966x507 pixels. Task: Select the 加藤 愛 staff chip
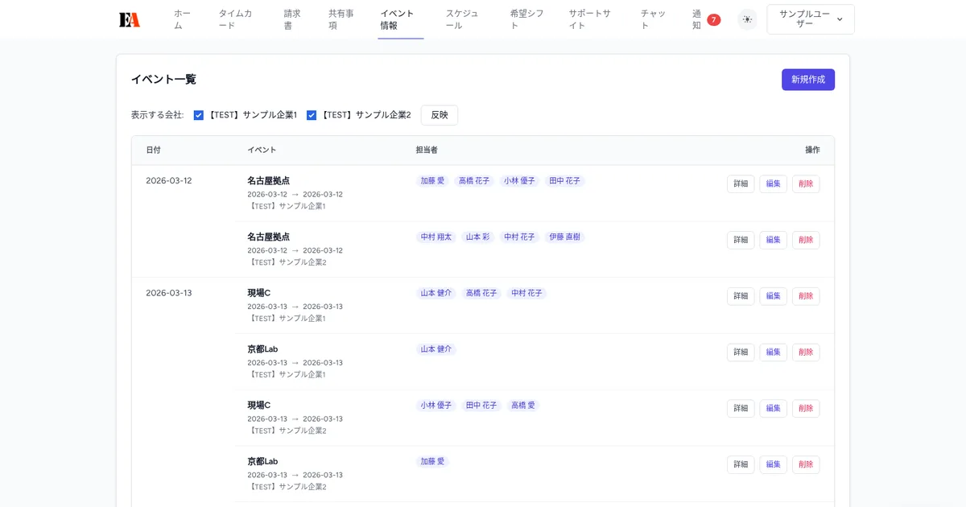click(432, 180)
